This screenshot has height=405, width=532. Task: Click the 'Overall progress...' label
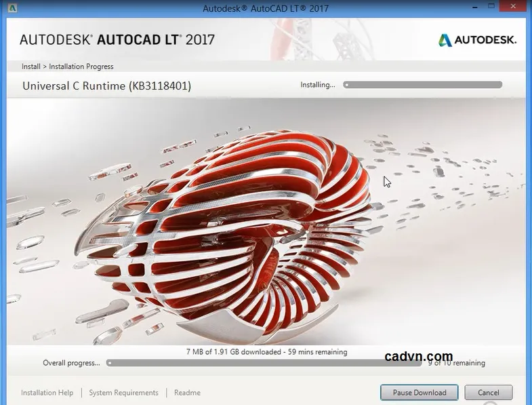71,363
